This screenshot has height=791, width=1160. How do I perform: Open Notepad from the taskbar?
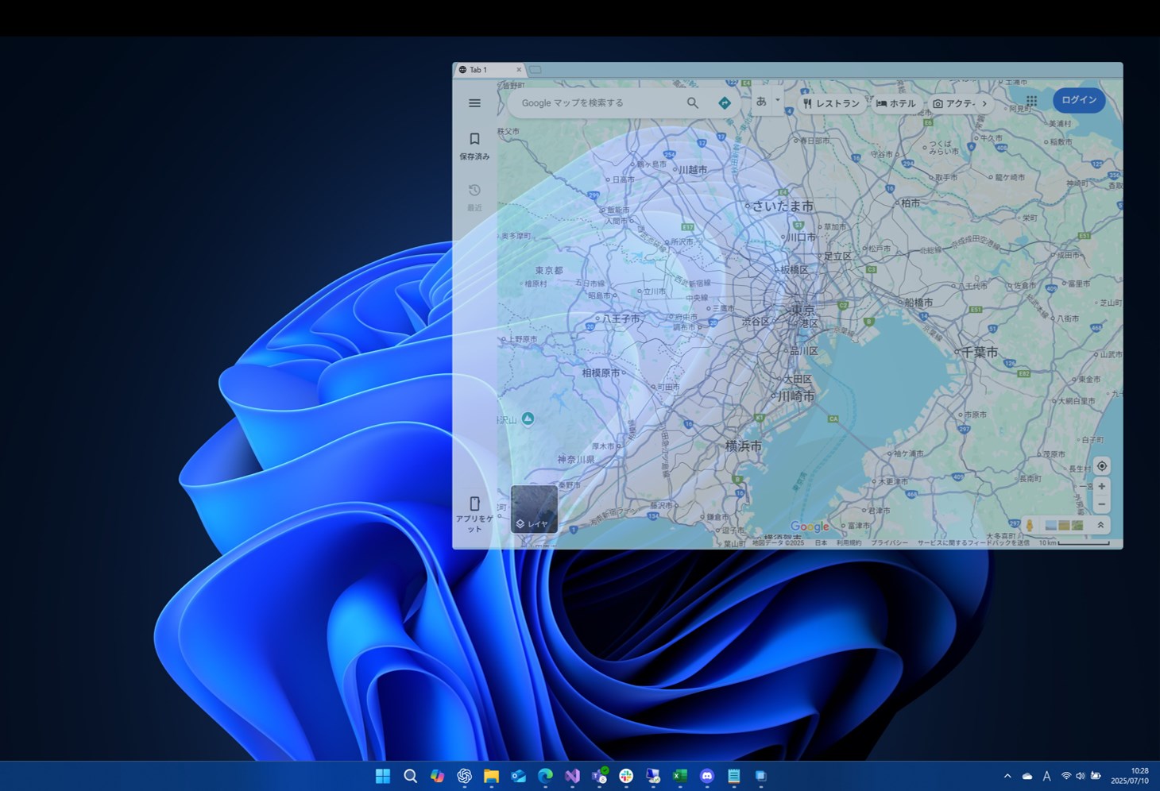(734, 776)
